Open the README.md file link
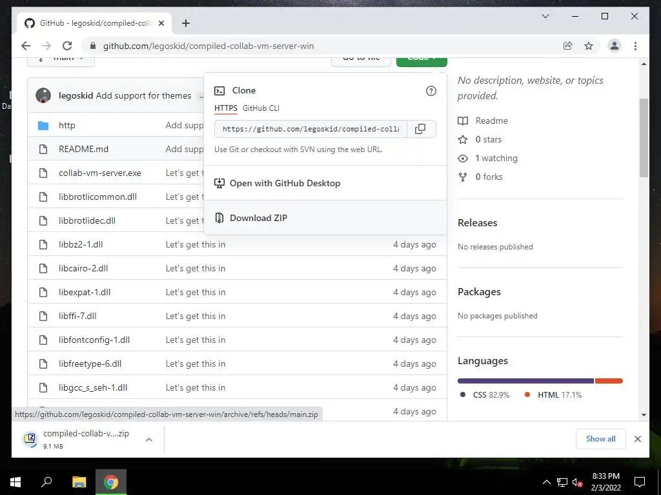Screen dimensions: 661x495 (83, 149)
